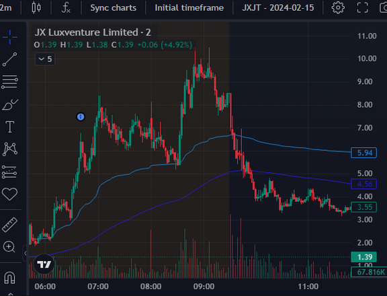Collapse the left drawing toolbar arrow
This screenshot has width=387, height=296.
25,253
